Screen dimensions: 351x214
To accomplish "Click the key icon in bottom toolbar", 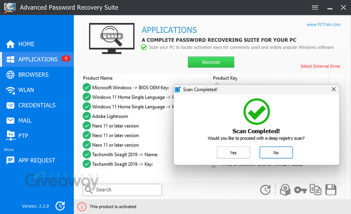I will click(x=300, y=190).
